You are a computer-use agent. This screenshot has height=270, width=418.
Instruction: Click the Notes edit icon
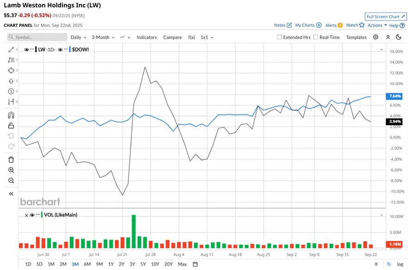[x=289, y=25]
